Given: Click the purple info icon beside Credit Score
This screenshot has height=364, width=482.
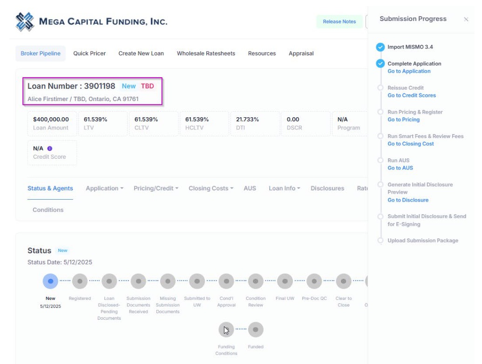Looking at the screenshot, I should pyautogui.click(x=50, y=148).
